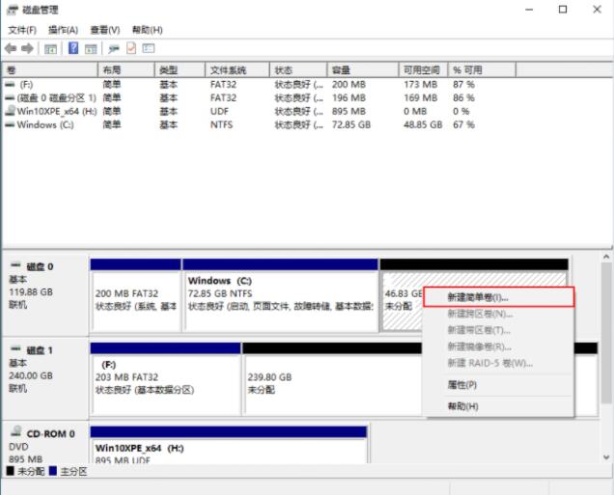
Task: Click the CD-ROM 0 disc icon
Action: point(16,431)
